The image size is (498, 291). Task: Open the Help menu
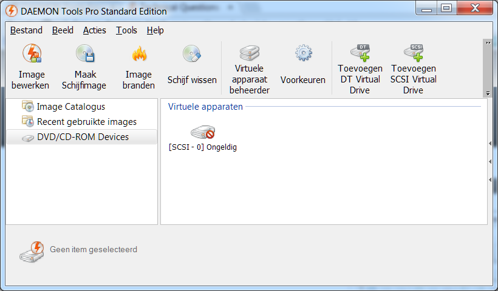pos(155,30)
